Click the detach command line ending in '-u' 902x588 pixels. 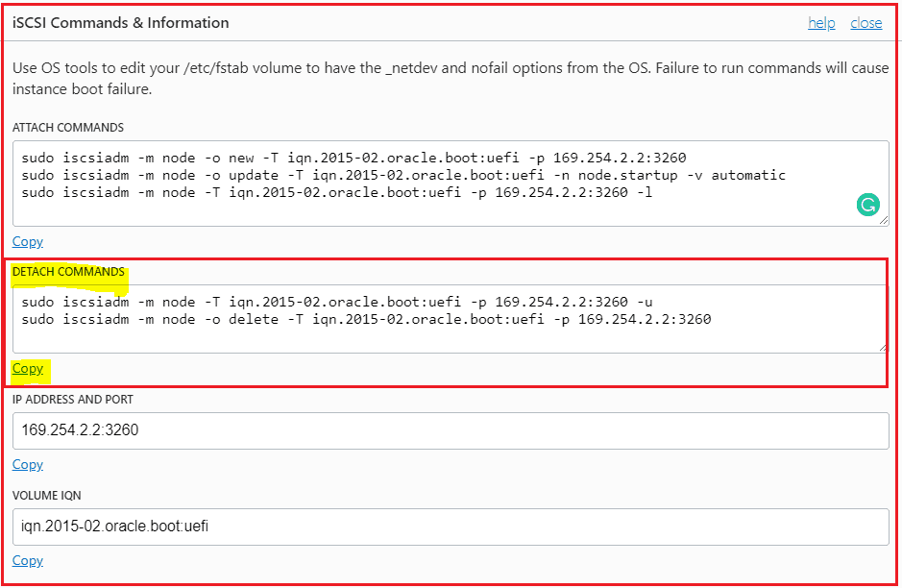click(337, 302)
